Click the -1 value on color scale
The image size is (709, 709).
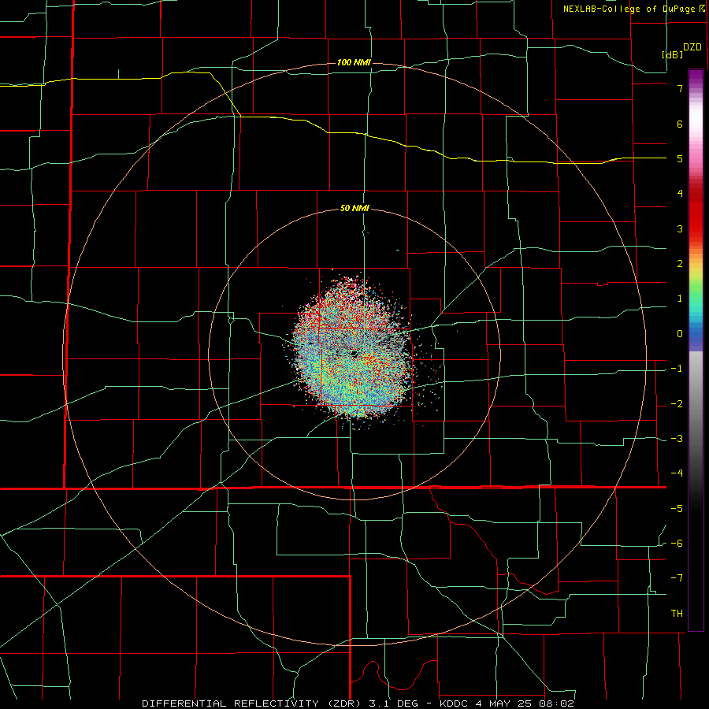click(677, 369)
